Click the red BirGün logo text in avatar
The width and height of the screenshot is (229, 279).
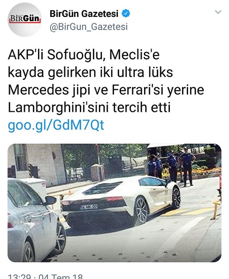click(25, 19)
